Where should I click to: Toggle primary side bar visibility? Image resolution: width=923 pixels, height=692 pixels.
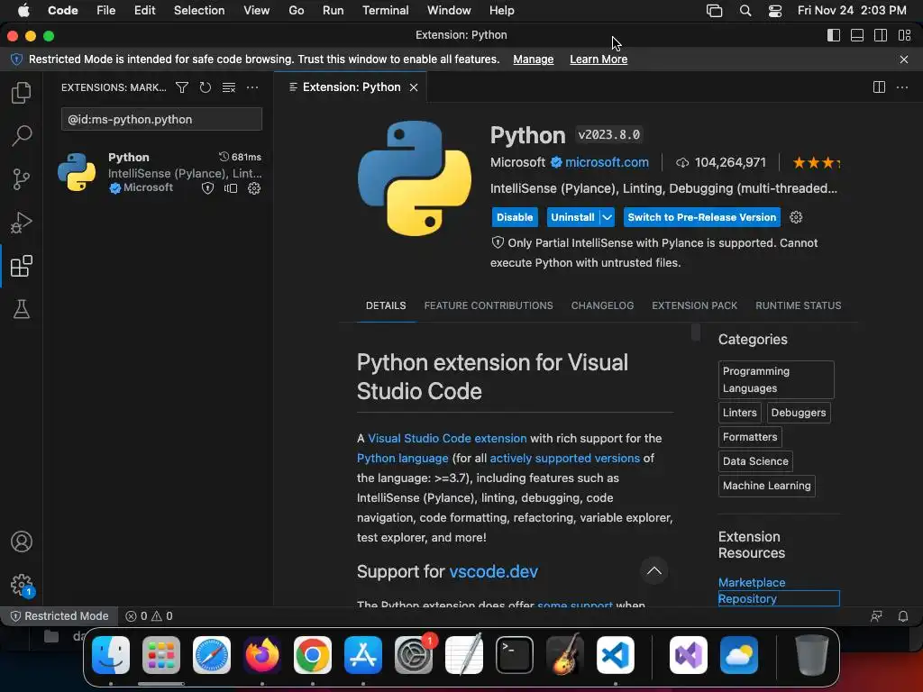click(x=834, y=35)
